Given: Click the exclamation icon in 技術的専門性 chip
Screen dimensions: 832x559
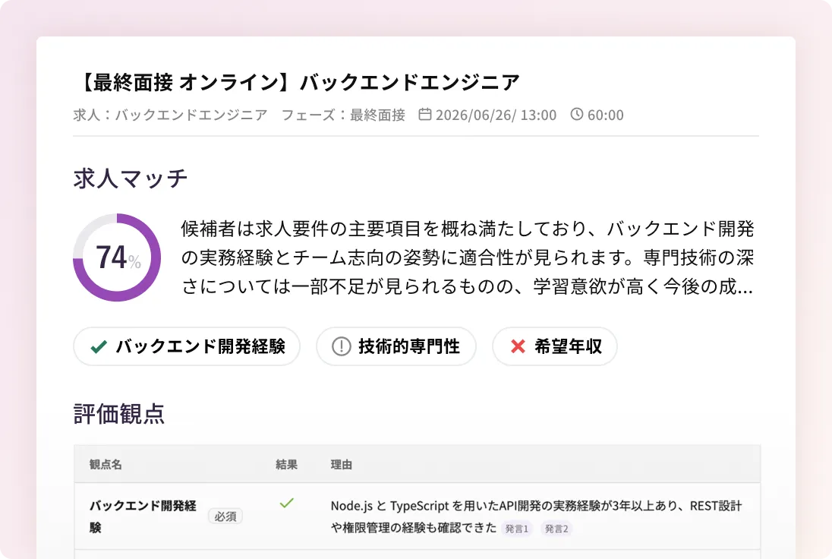Looking at the screenshot, I should pos(341,346).
